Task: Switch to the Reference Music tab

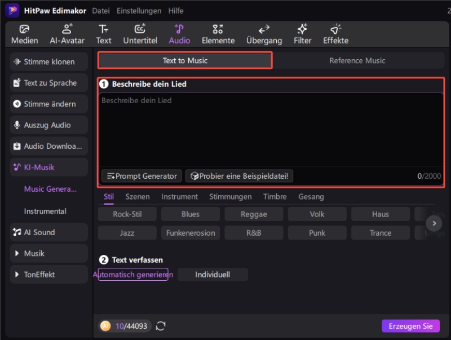Action: pos(357,60)
